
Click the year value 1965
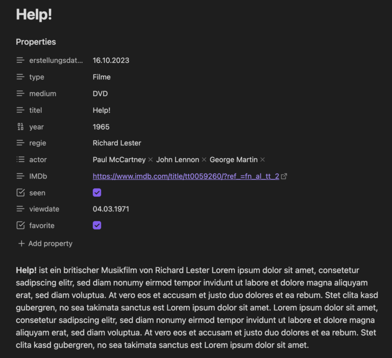[101, 126]
